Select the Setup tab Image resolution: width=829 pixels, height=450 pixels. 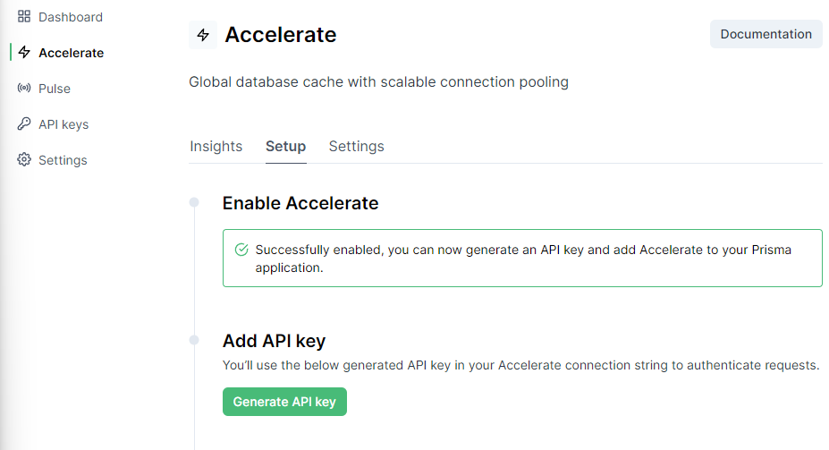285,146
